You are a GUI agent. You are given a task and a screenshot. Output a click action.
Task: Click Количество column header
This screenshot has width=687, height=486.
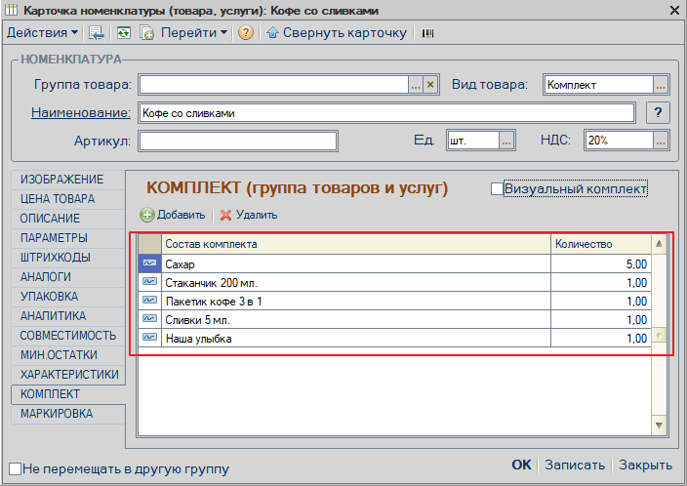click(601, 244)
